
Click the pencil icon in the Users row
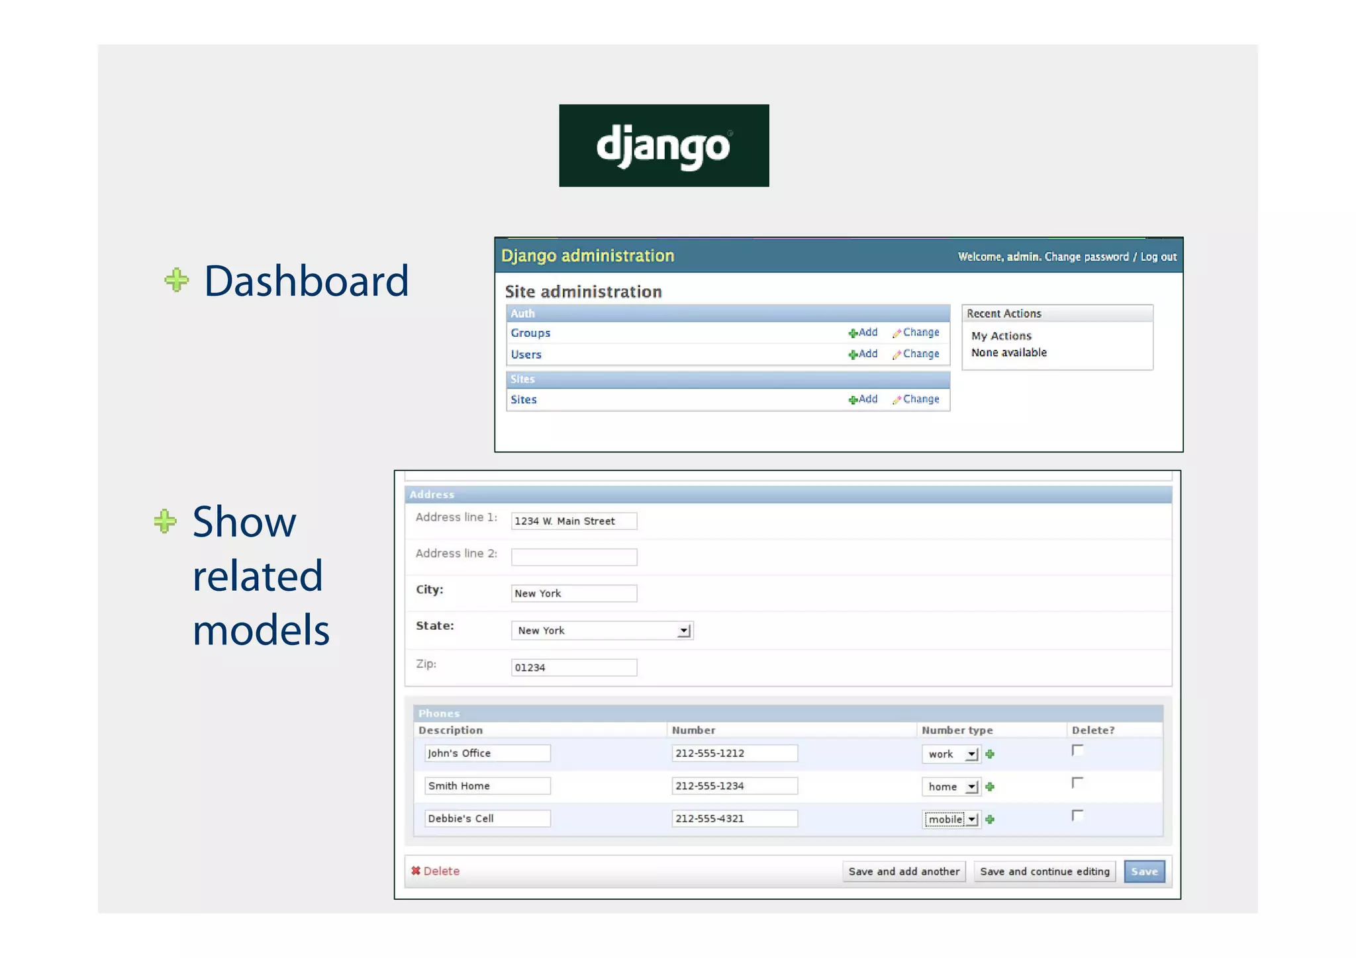tap(896, 355)
